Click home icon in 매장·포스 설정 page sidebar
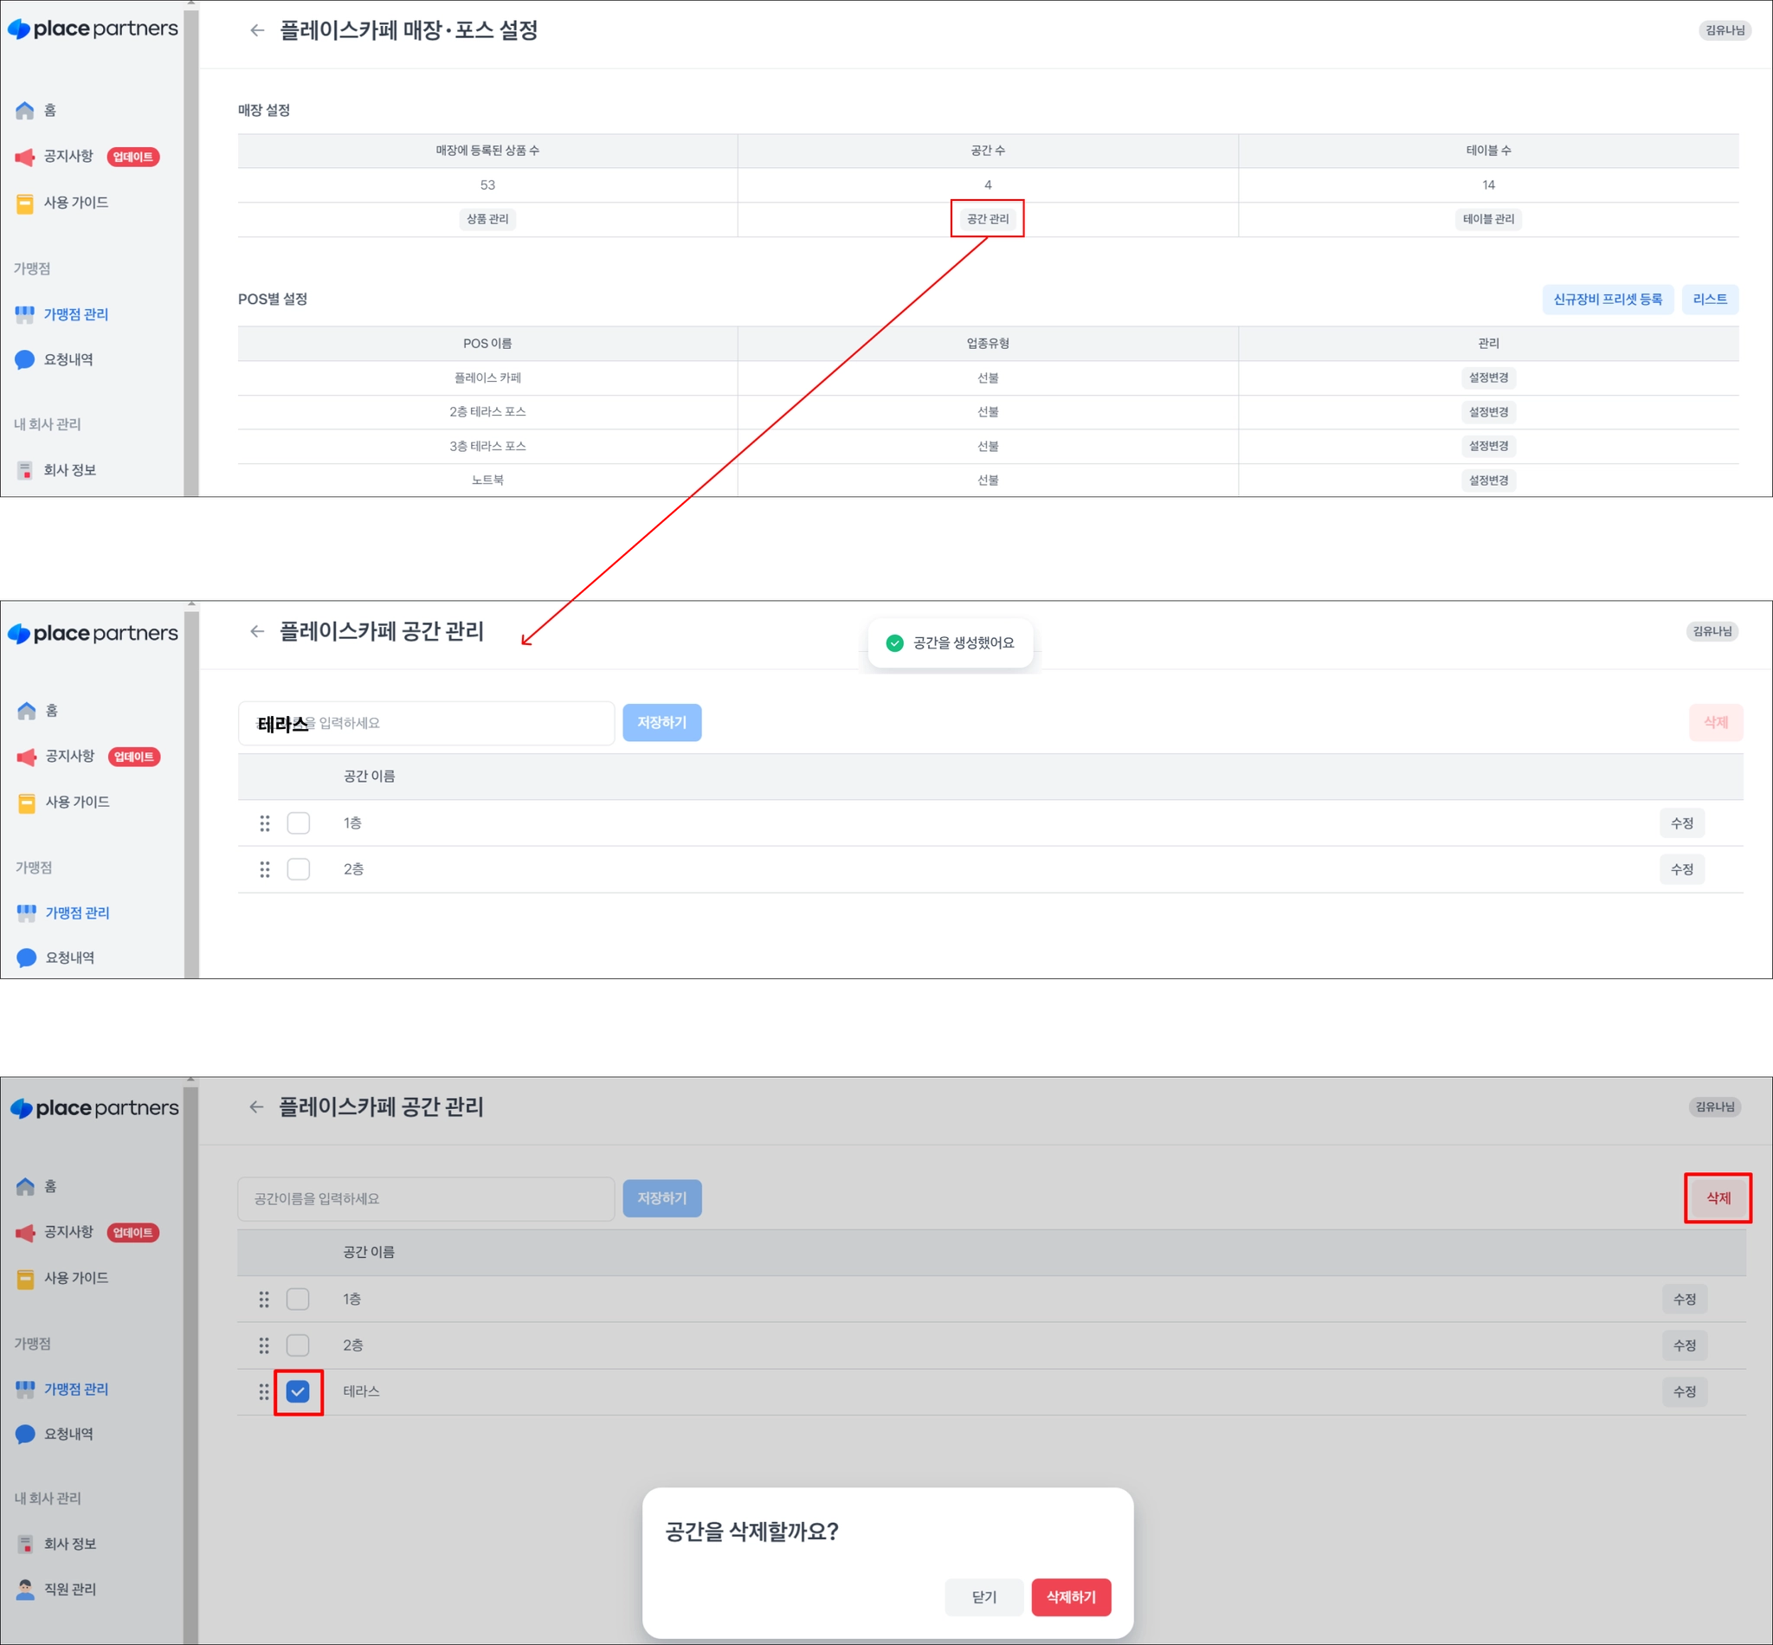The image size is (1773, 1645). pyautogui.click(x=25, y=110)
